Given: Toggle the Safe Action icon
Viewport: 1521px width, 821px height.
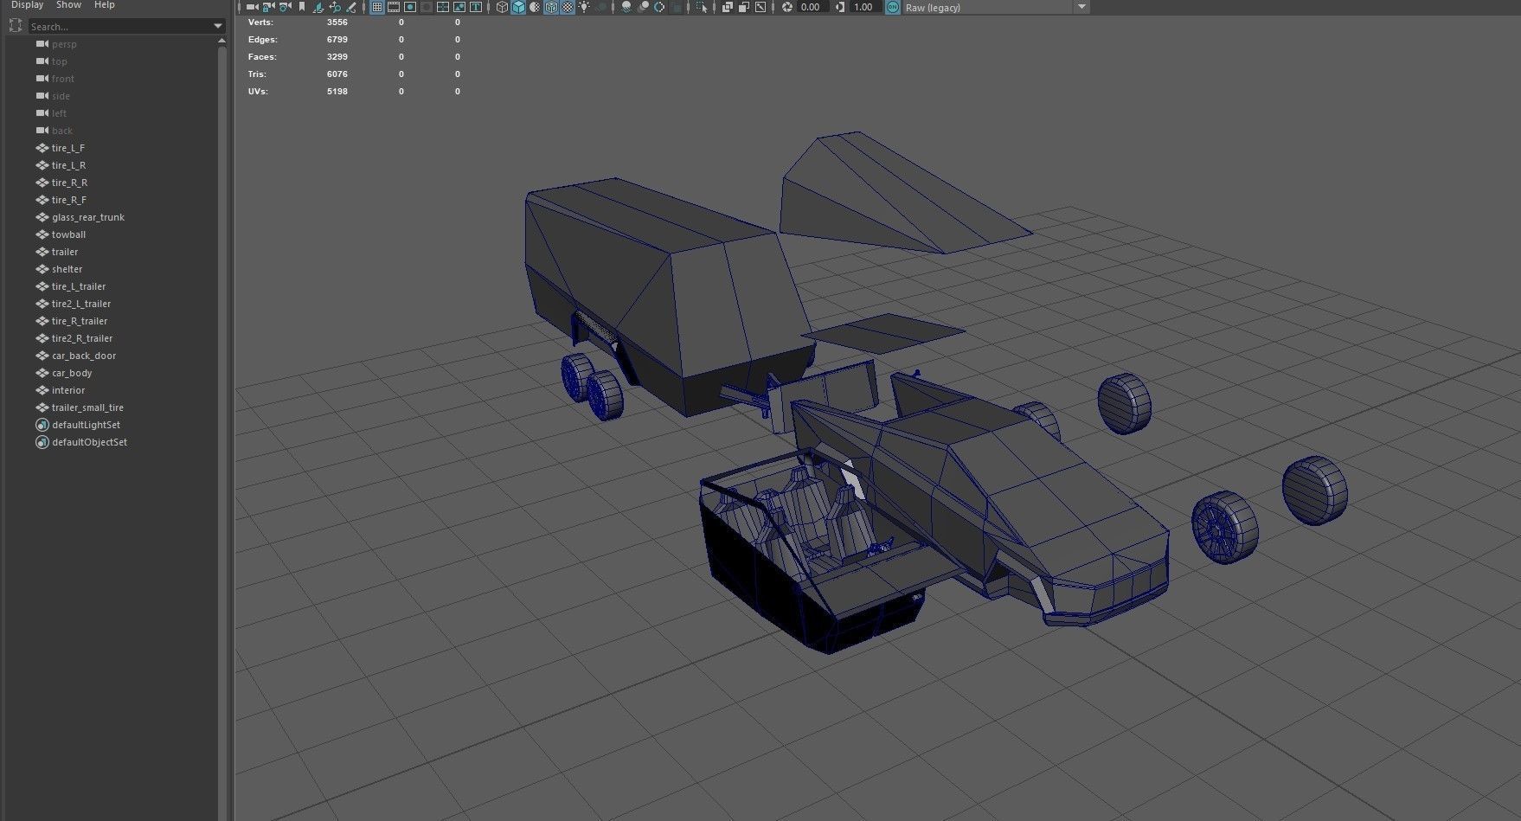Looking at the screenshot, I should [459, 7].
